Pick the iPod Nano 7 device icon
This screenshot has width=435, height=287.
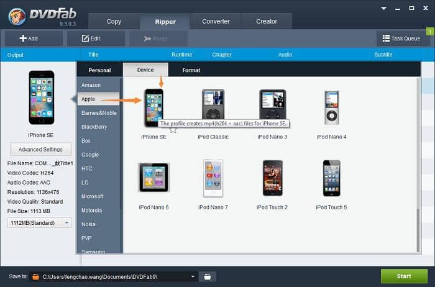pos(213,178)
